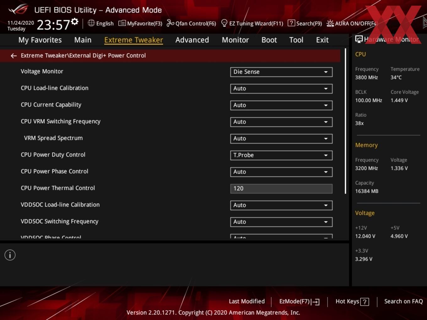Select VDDSOC Switching Frequency label
The image size is (427, 320).
(x=59, y=221)
